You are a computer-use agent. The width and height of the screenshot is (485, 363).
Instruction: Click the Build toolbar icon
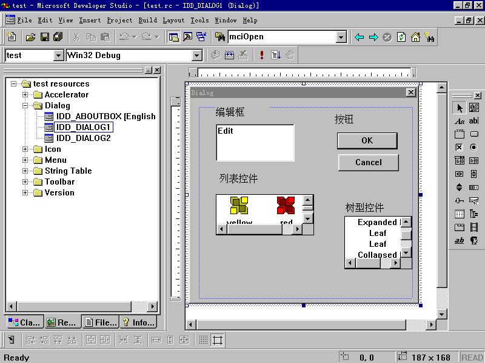[229, 55]
